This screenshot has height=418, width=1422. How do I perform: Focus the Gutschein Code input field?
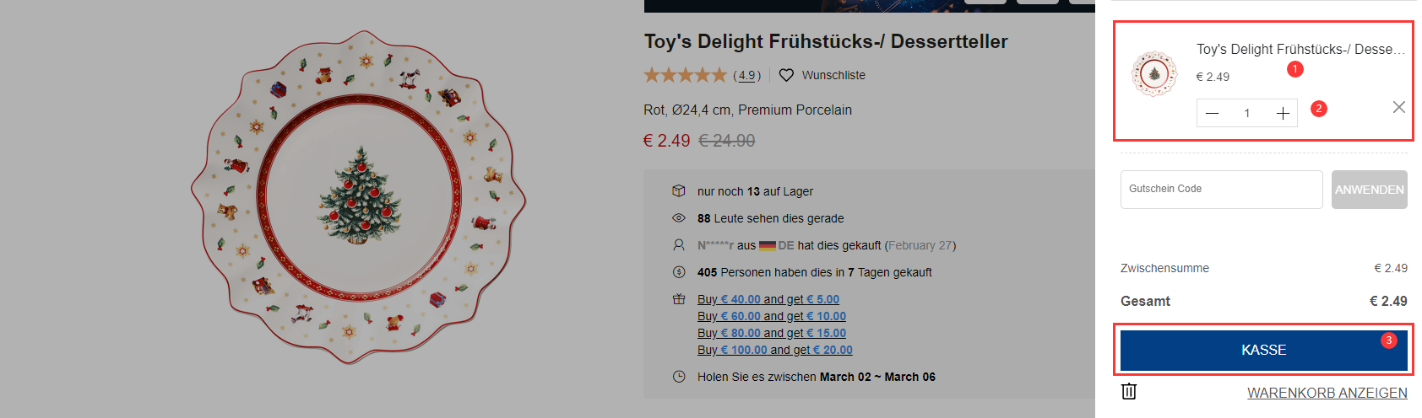[1221, 190]
